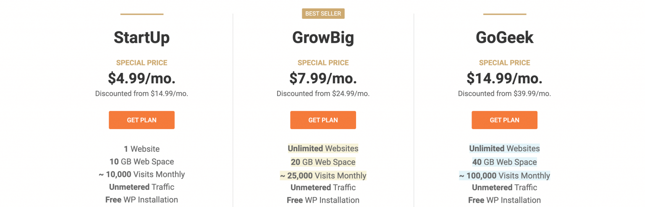Image resolution: width=645 pixels, height=207 pixels.
Task: Select the $4.99/mo. price text
Action: [x=142, y=78]
